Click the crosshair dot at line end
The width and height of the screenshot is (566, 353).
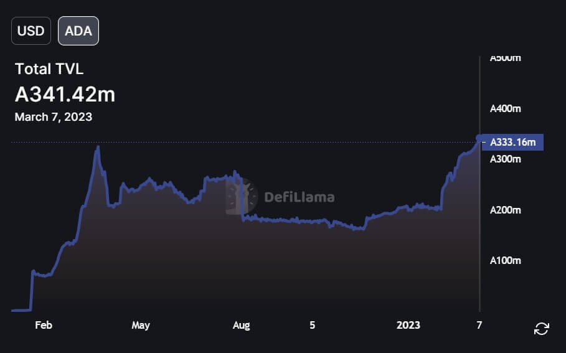479,138
